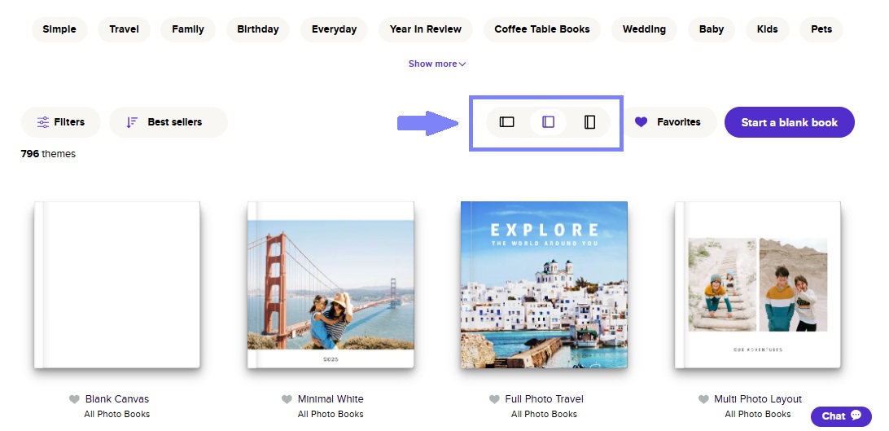
Task: Click Start a blank book button
Action: 789,122
